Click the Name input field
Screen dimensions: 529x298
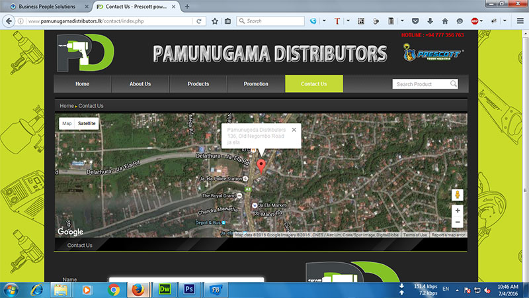186,279
